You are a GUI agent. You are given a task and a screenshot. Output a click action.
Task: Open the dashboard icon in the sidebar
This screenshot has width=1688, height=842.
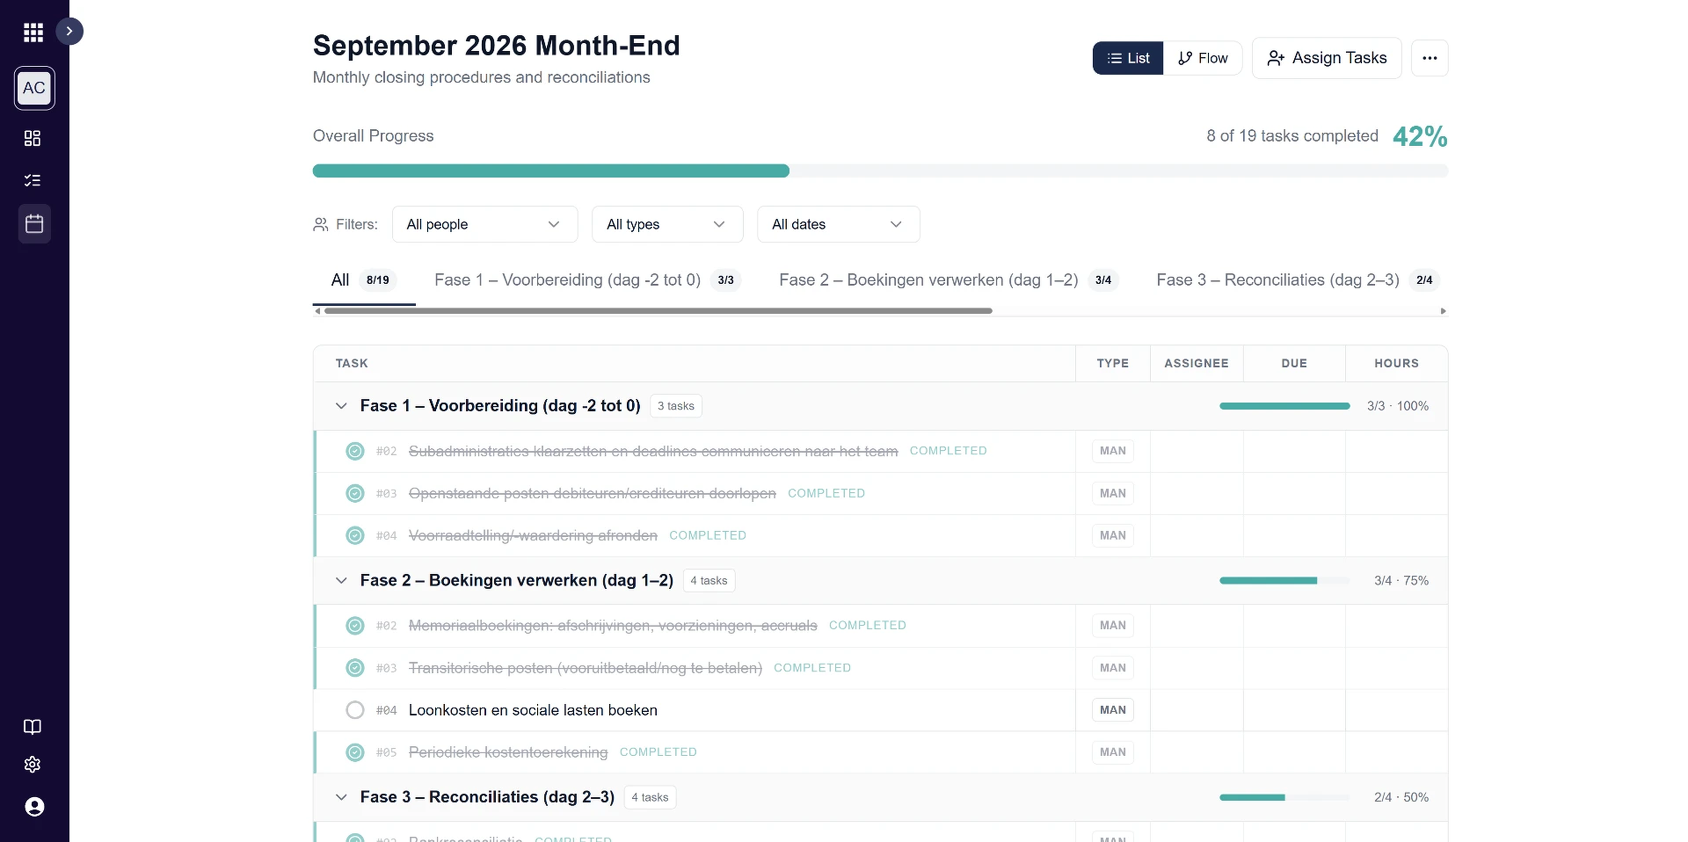click(x=32, y=138)
